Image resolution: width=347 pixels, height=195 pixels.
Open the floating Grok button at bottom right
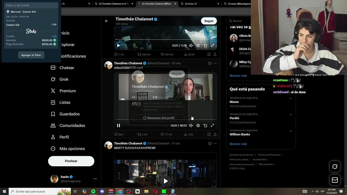335,167
